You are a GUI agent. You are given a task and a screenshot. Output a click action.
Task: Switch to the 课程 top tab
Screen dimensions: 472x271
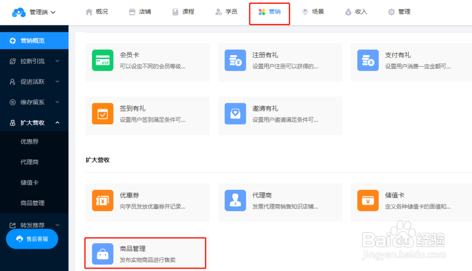pyautogui.click(x=183, y=12)
